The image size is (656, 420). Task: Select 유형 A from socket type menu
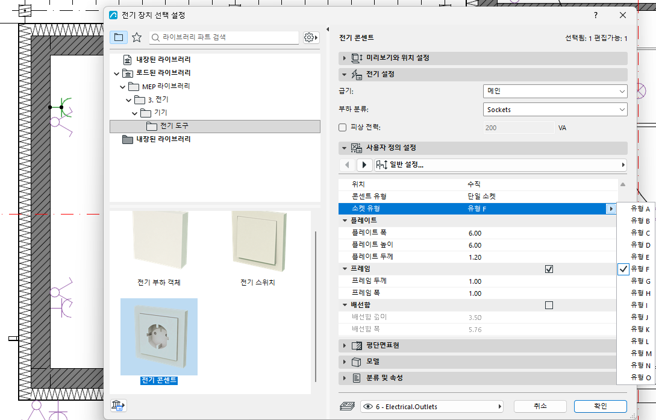(636, 208)
